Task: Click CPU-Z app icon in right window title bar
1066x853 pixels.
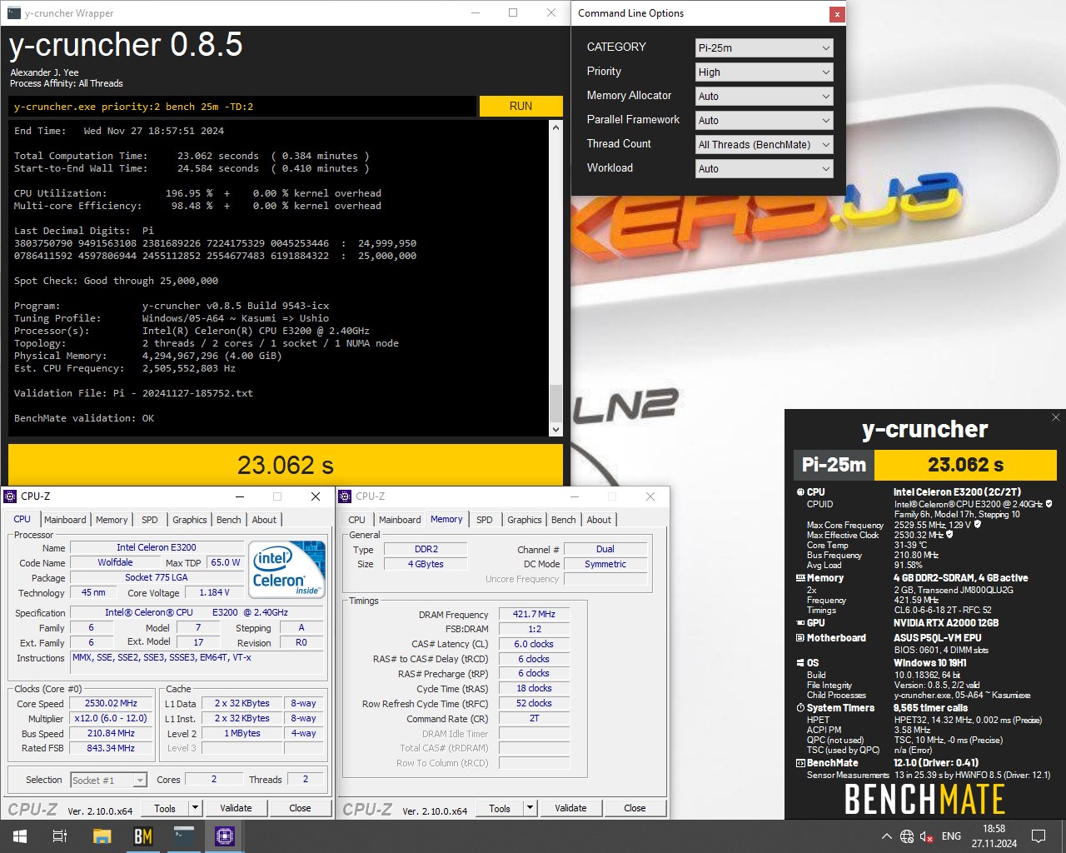Action: (x=346, y=496)
